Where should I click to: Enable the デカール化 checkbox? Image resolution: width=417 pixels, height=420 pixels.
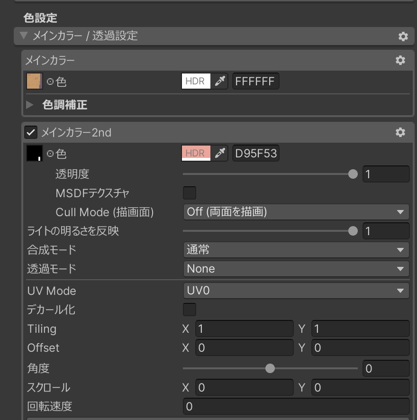[x=189, y=310]
